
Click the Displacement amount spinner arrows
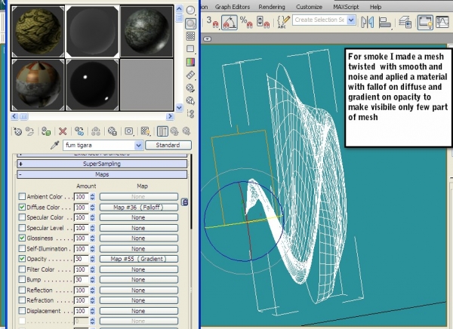click(92, 311)
